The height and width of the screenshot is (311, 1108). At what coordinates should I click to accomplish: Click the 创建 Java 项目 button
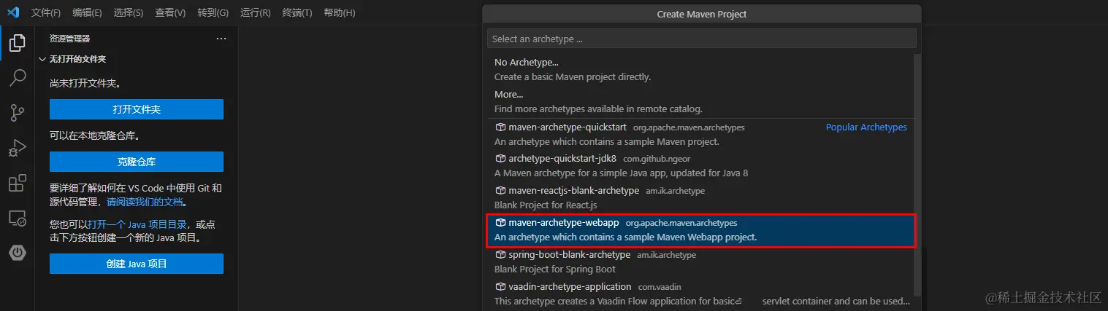click(x=137, y=264)
